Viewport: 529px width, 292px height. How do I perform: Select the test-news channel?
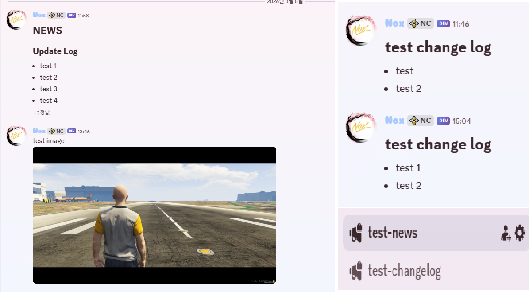click(436, 233)
